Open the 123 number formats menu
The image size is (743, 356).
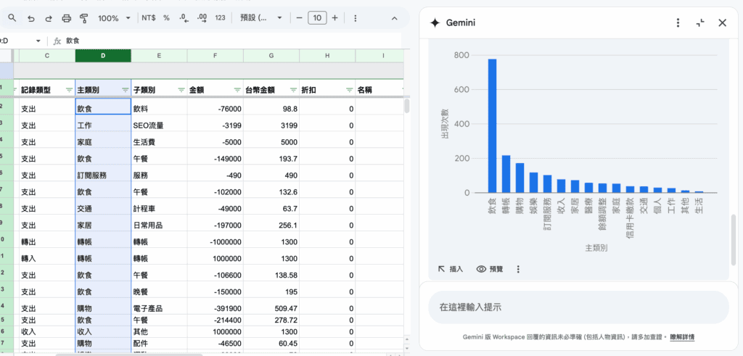(x=220, y=18)
